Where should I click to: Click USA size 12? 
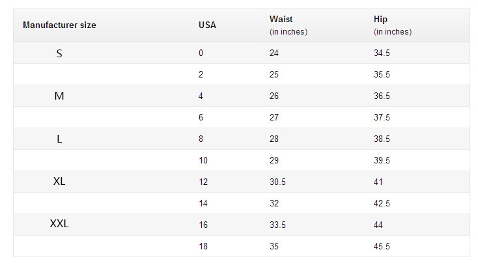(203, 182)
